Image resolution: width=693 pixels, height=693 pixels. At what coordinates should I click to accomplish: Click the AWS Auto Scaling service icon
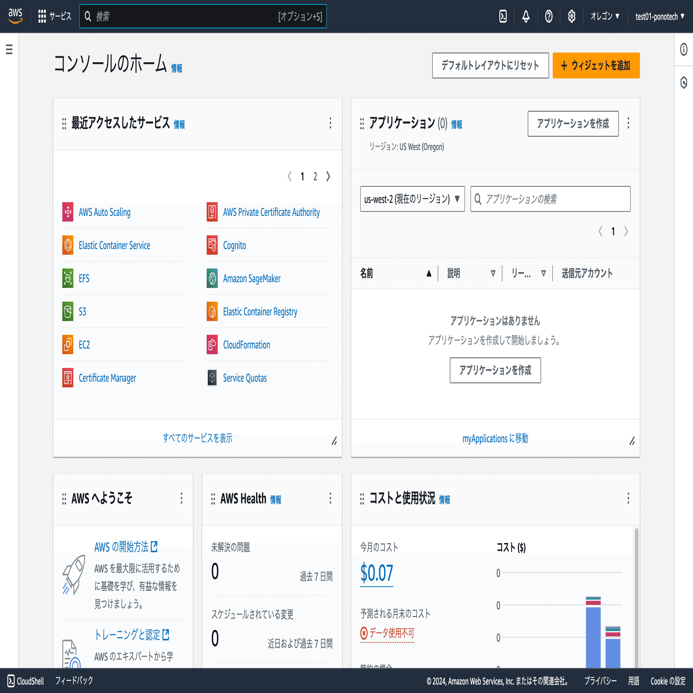point(68,212)
